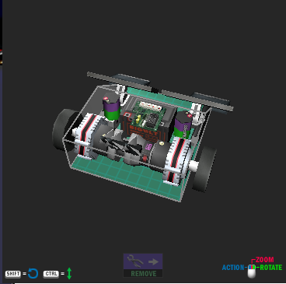Click the blue rotate arrow icon
Viewport: 286px width, 284px height.
click(x=33, y=273)
